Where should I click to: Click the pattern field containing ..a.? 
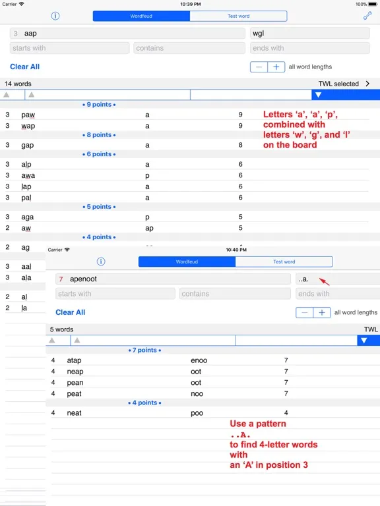click(338, 279)
